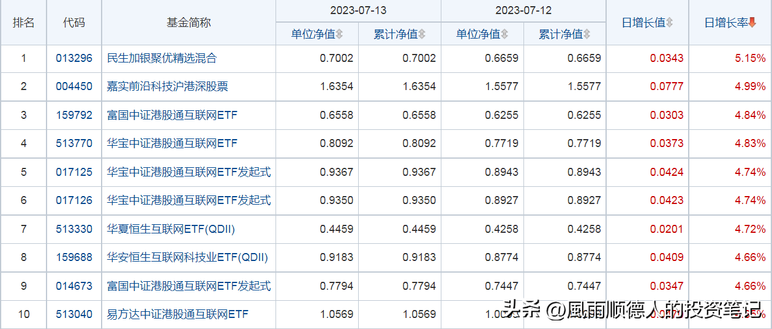Click sort arrows beside 日增长值 header
This screenshot has width=772, height=329.
(669, 23)
